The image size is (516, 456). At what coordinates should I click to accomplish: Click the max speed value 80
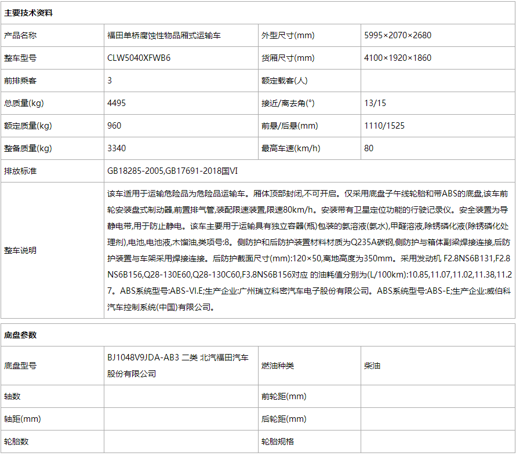[369, 148]
